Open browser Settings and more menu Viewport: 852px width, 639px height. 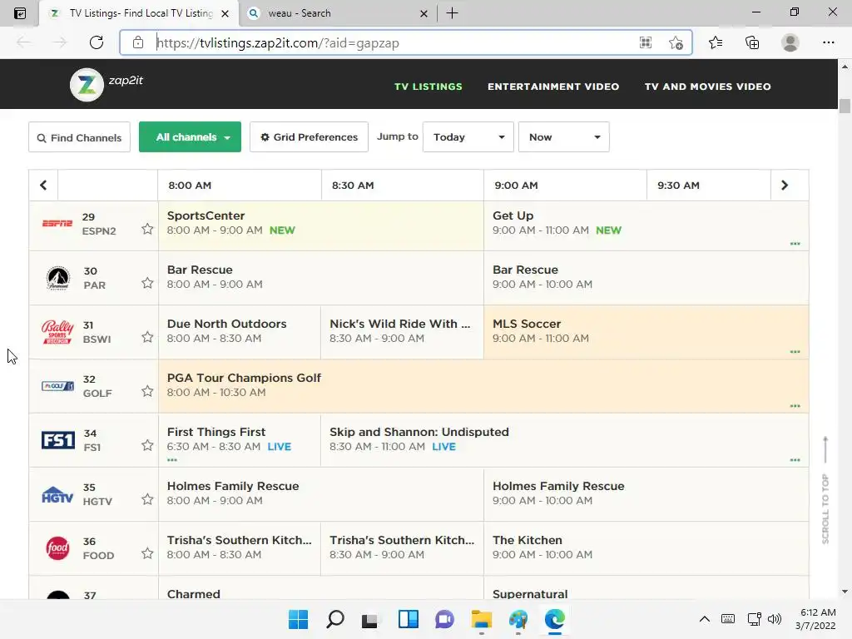point(828,42)
